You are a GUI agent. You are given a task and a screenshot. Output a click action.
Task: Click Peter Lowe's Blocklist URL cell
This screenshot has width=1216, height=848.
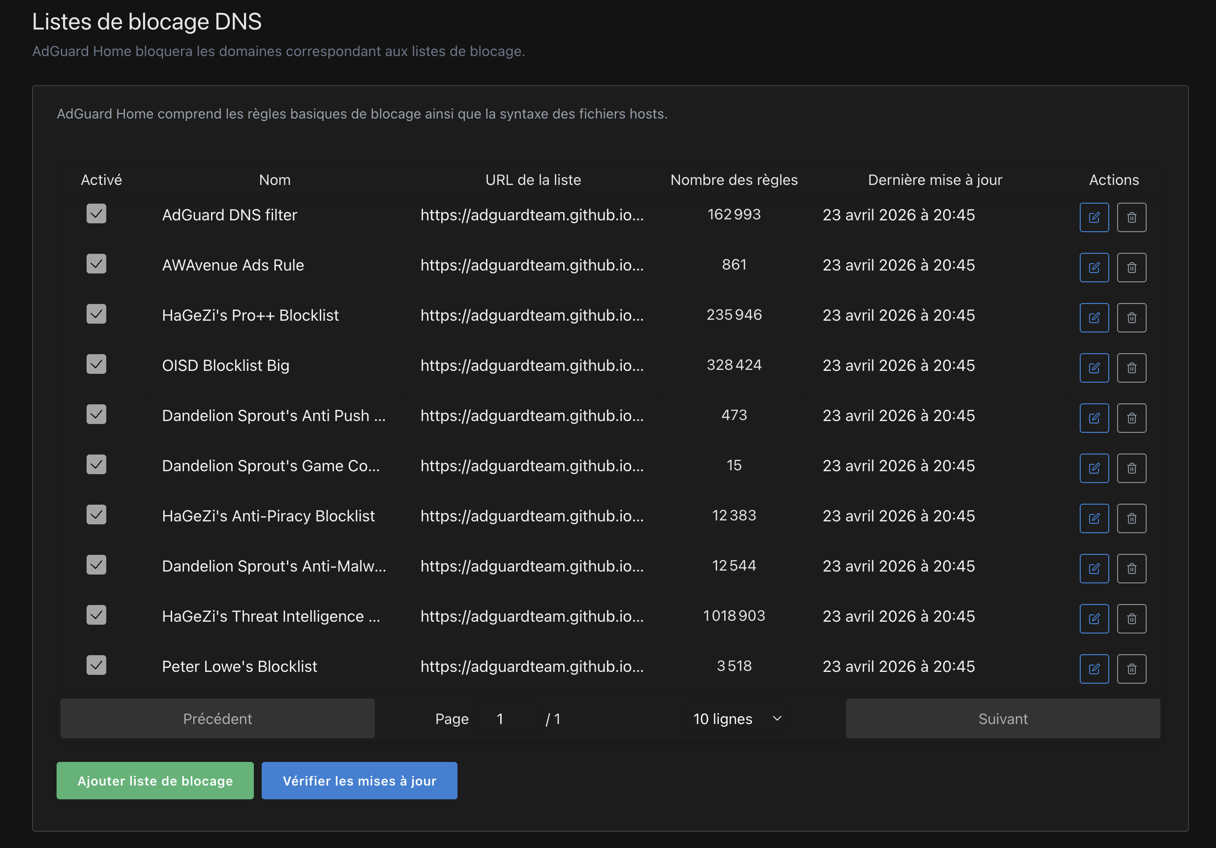click(x=532, y=666)
